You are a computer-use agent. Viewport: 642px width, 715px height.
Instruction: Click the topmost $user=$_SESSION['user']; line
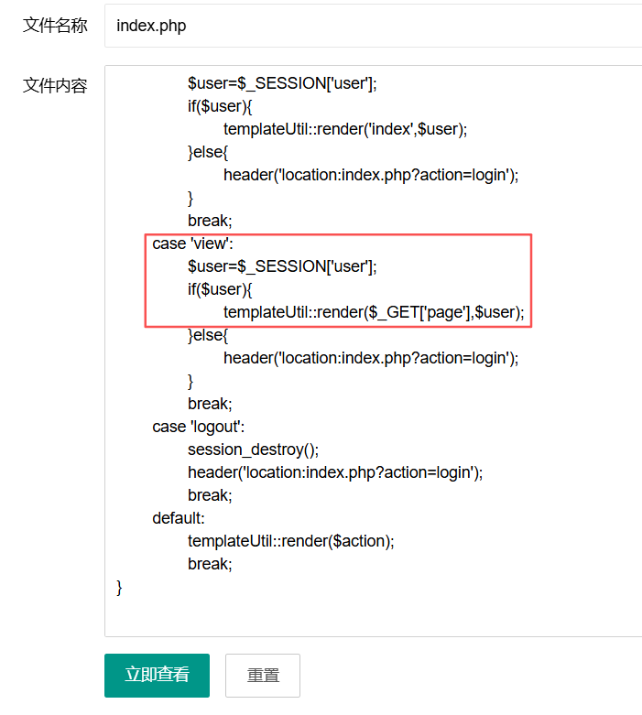282,83
